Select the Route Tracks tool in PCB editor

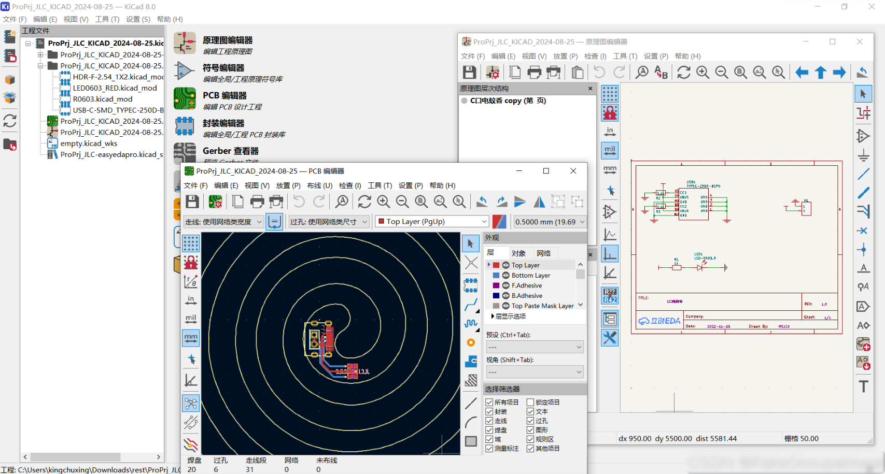pyautogui.click(x=471, y=305)
